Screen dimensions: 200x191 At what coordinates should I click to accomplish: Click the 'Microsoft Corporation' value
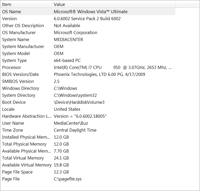76,33
